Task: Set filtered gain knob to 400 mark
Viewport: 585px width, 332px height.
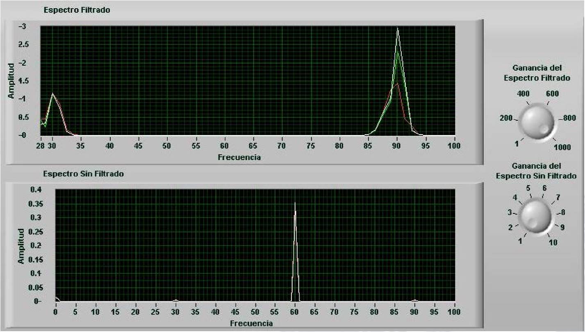Action: tap(524, 94)
